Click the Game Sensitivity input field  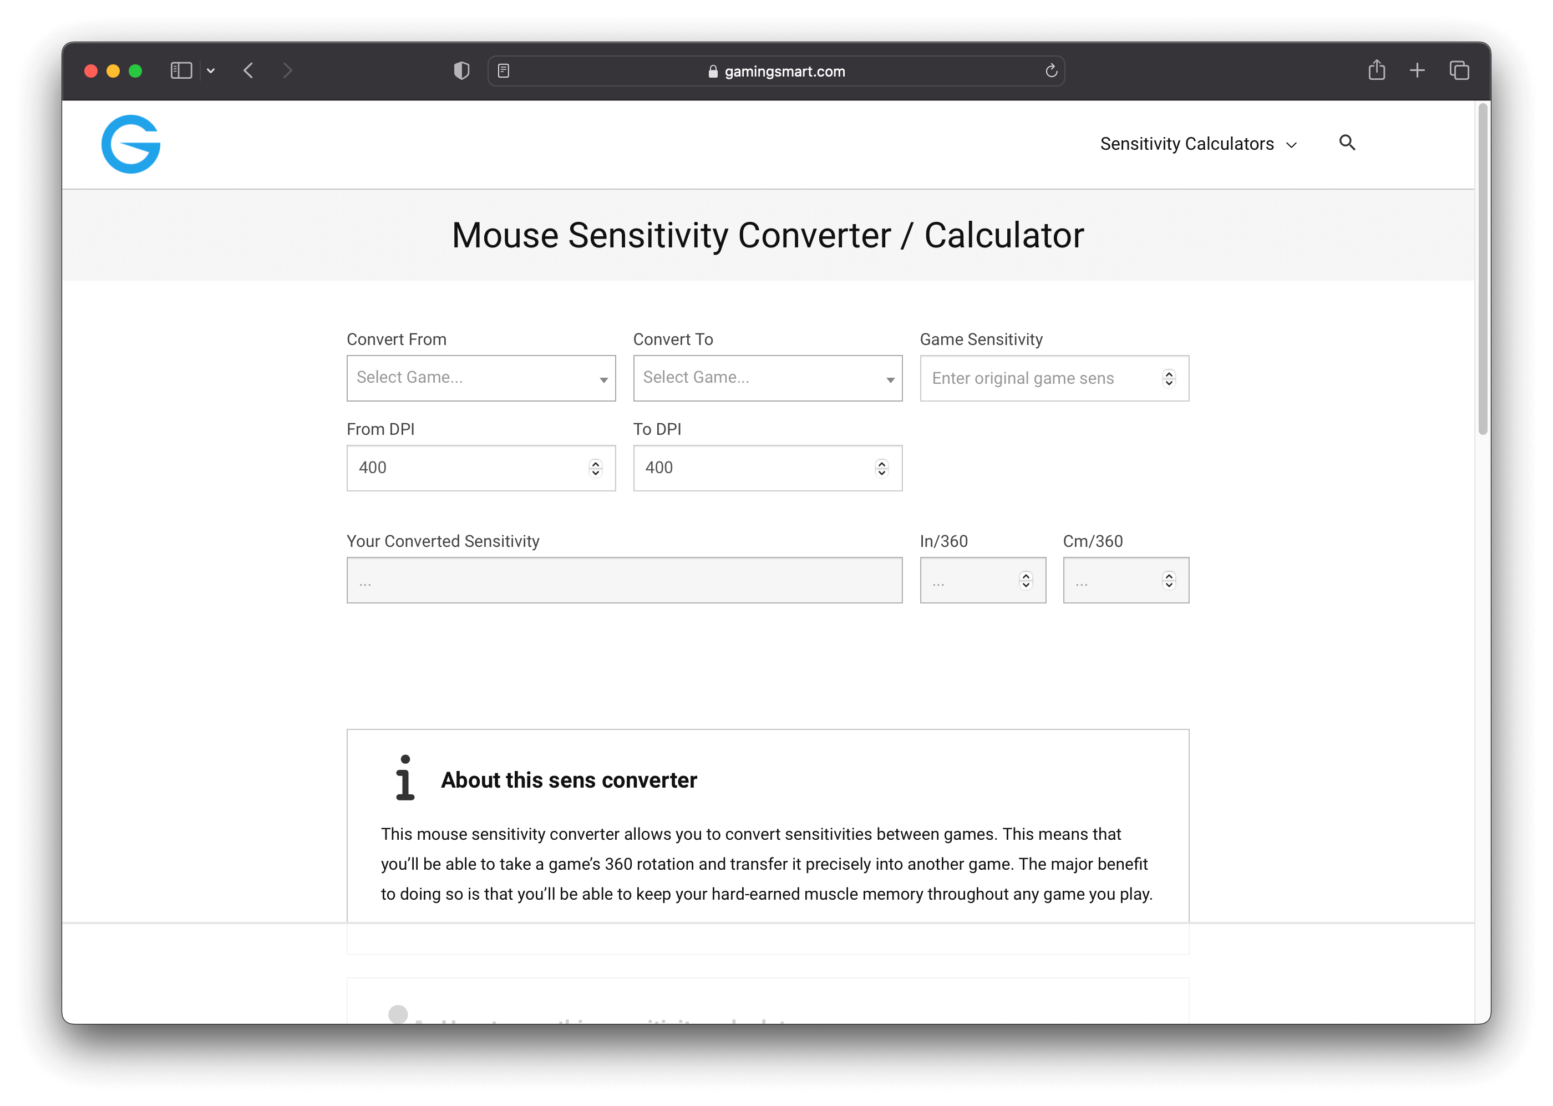1042,378
